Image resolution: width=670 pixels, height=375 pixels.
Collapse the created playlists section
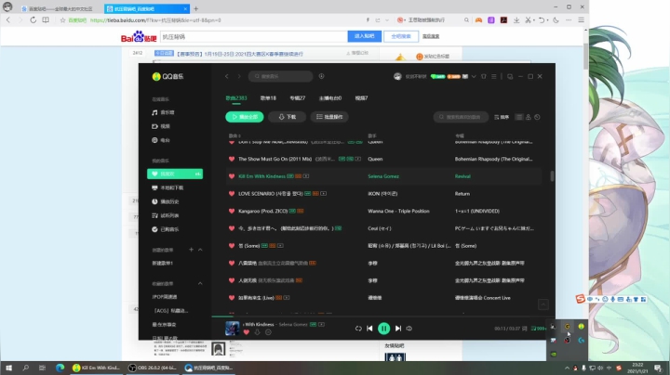point(200,250)
